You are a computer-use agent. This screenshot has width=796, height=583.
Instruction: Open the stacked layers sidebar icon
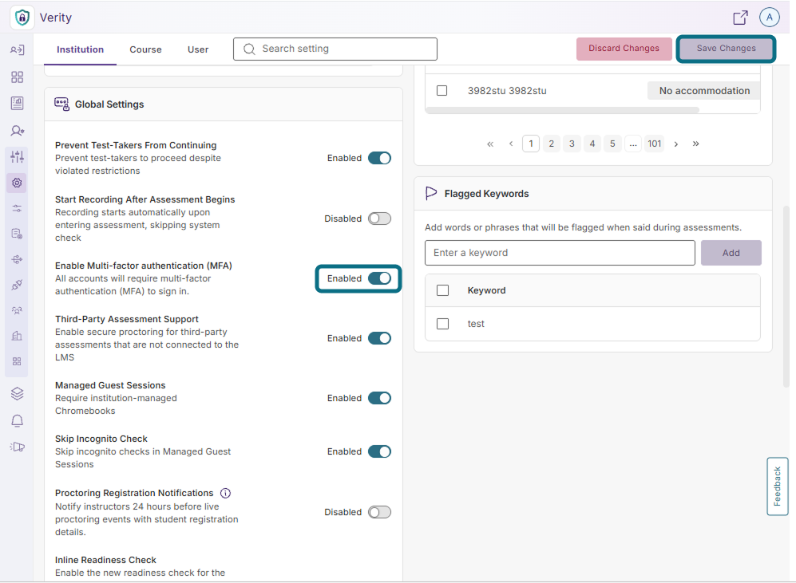pos(17,393)
